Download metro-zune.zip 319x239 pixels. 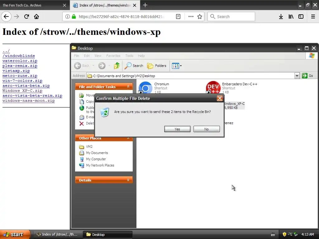20,76
